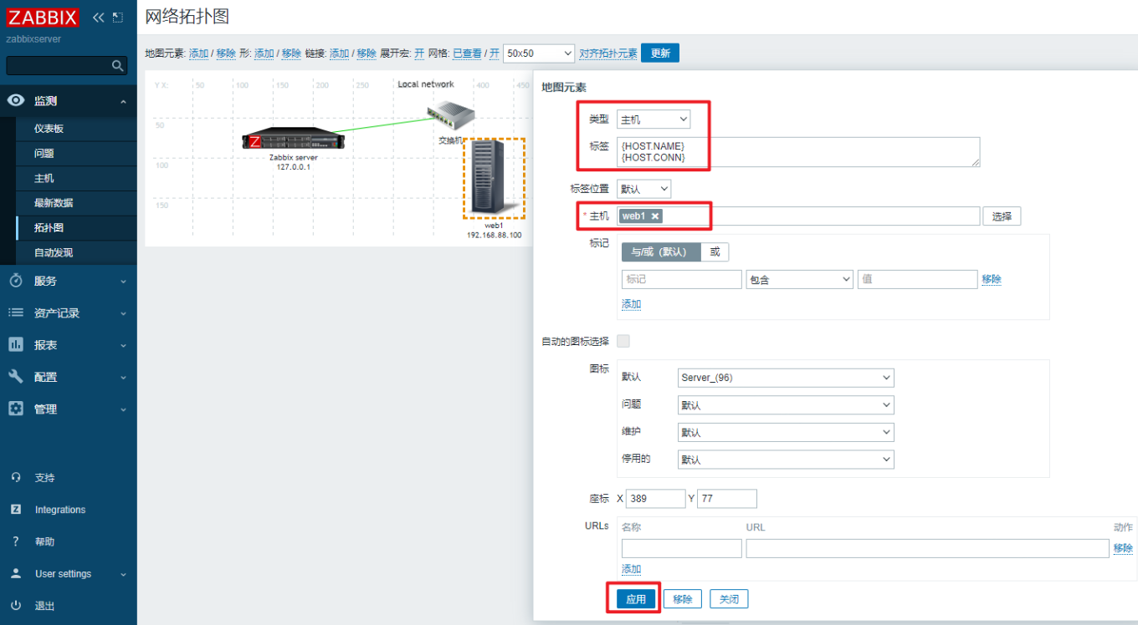Click the eye icon for 监测

click(x=15, y=101)
